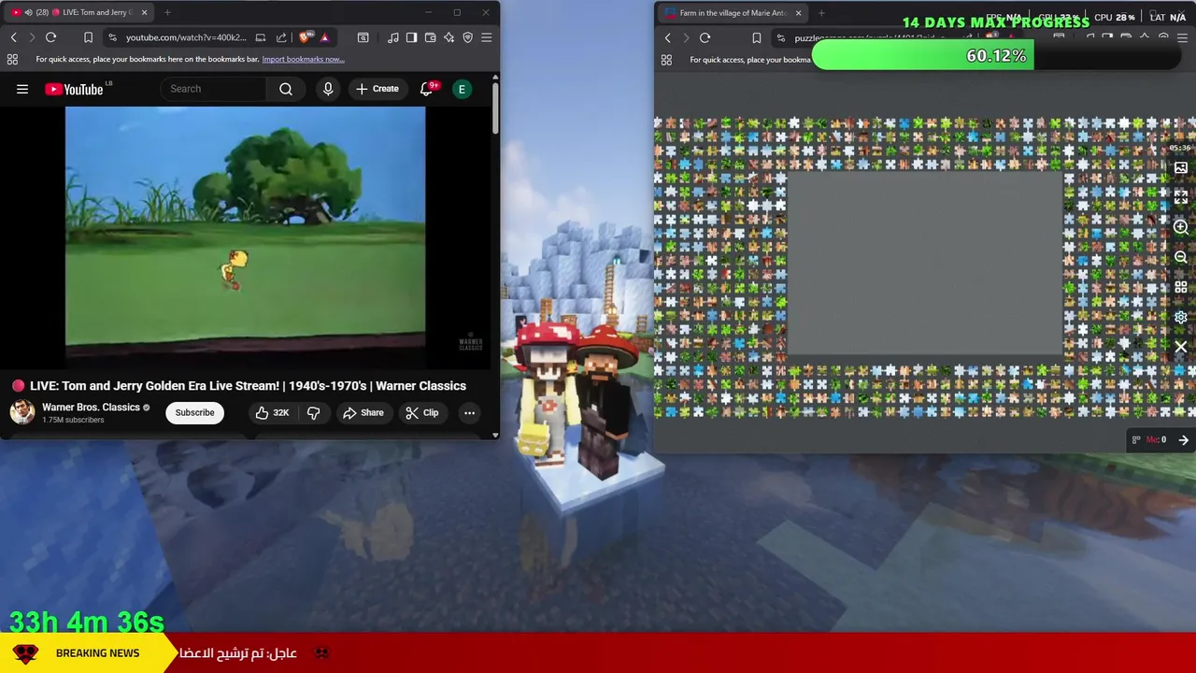Go forward in the YouTube browser window
Image resolution: width=1196 pixels, height=673 pixels.
[32, 37]
